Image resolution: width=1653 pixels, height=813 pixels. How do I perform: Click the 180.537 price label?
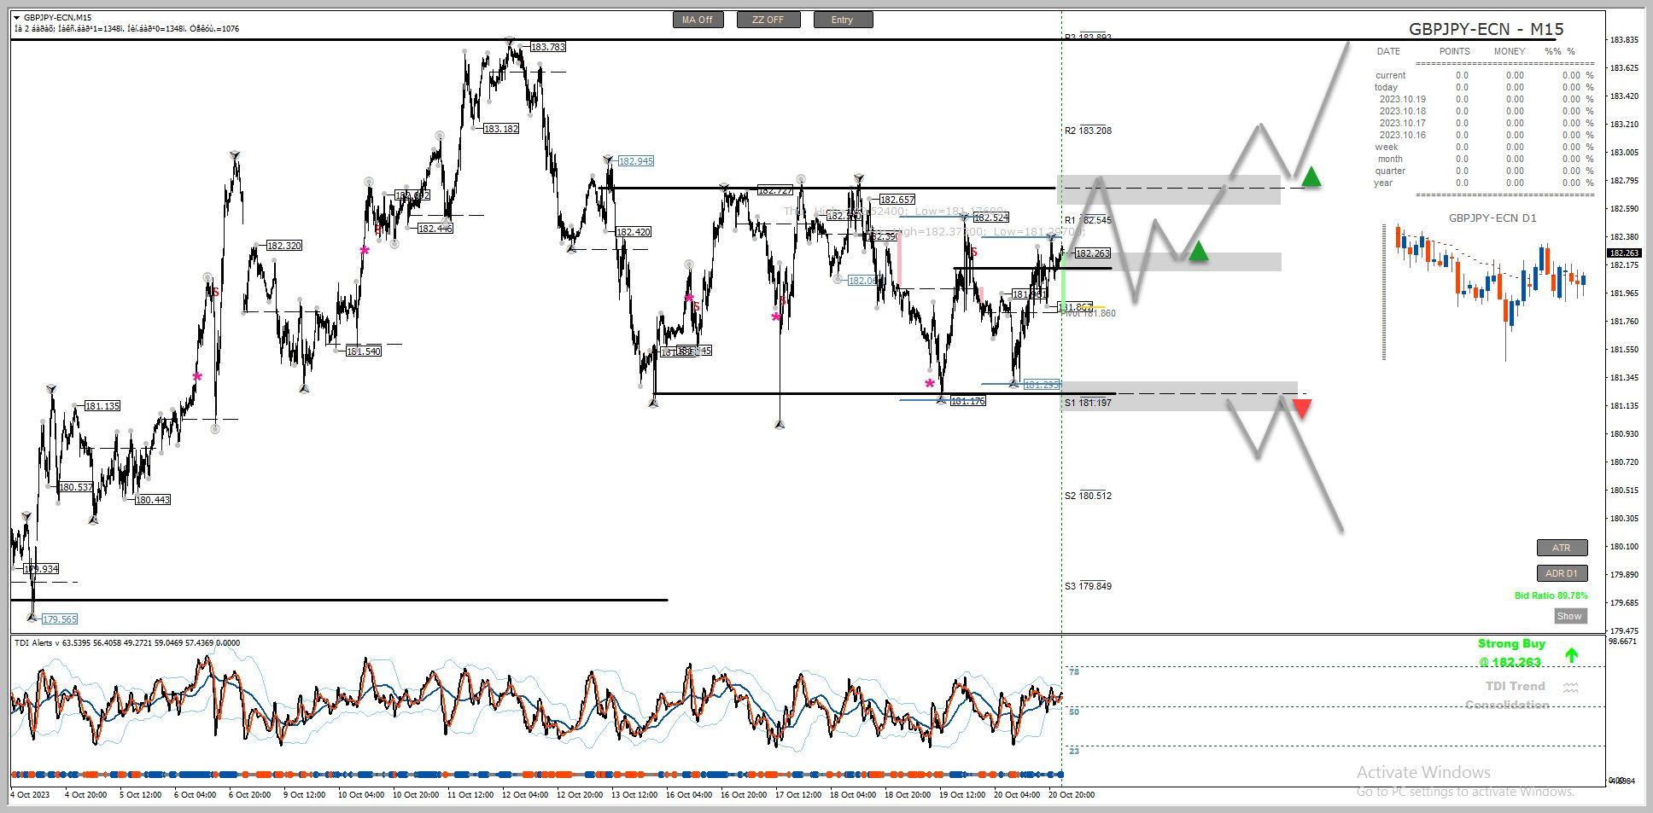click(76, 487)
